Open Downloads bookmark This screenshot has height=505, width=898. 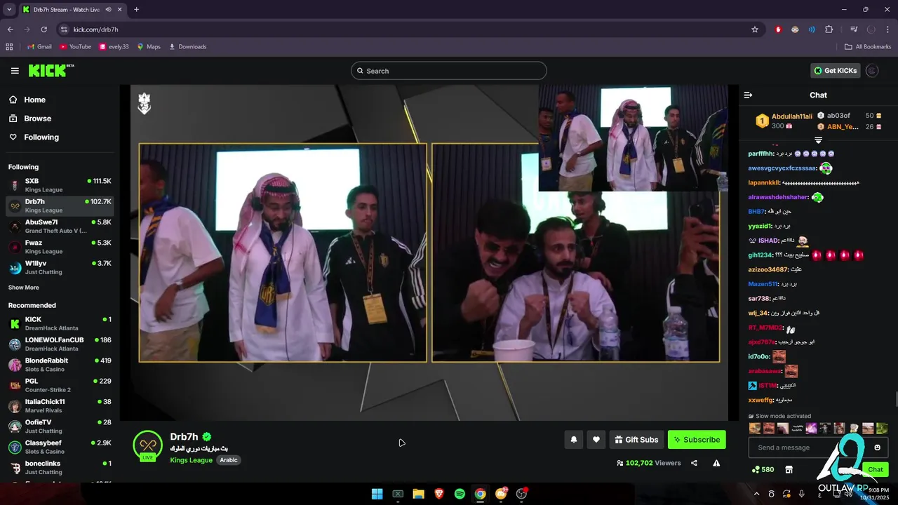[x=187, y=47]
